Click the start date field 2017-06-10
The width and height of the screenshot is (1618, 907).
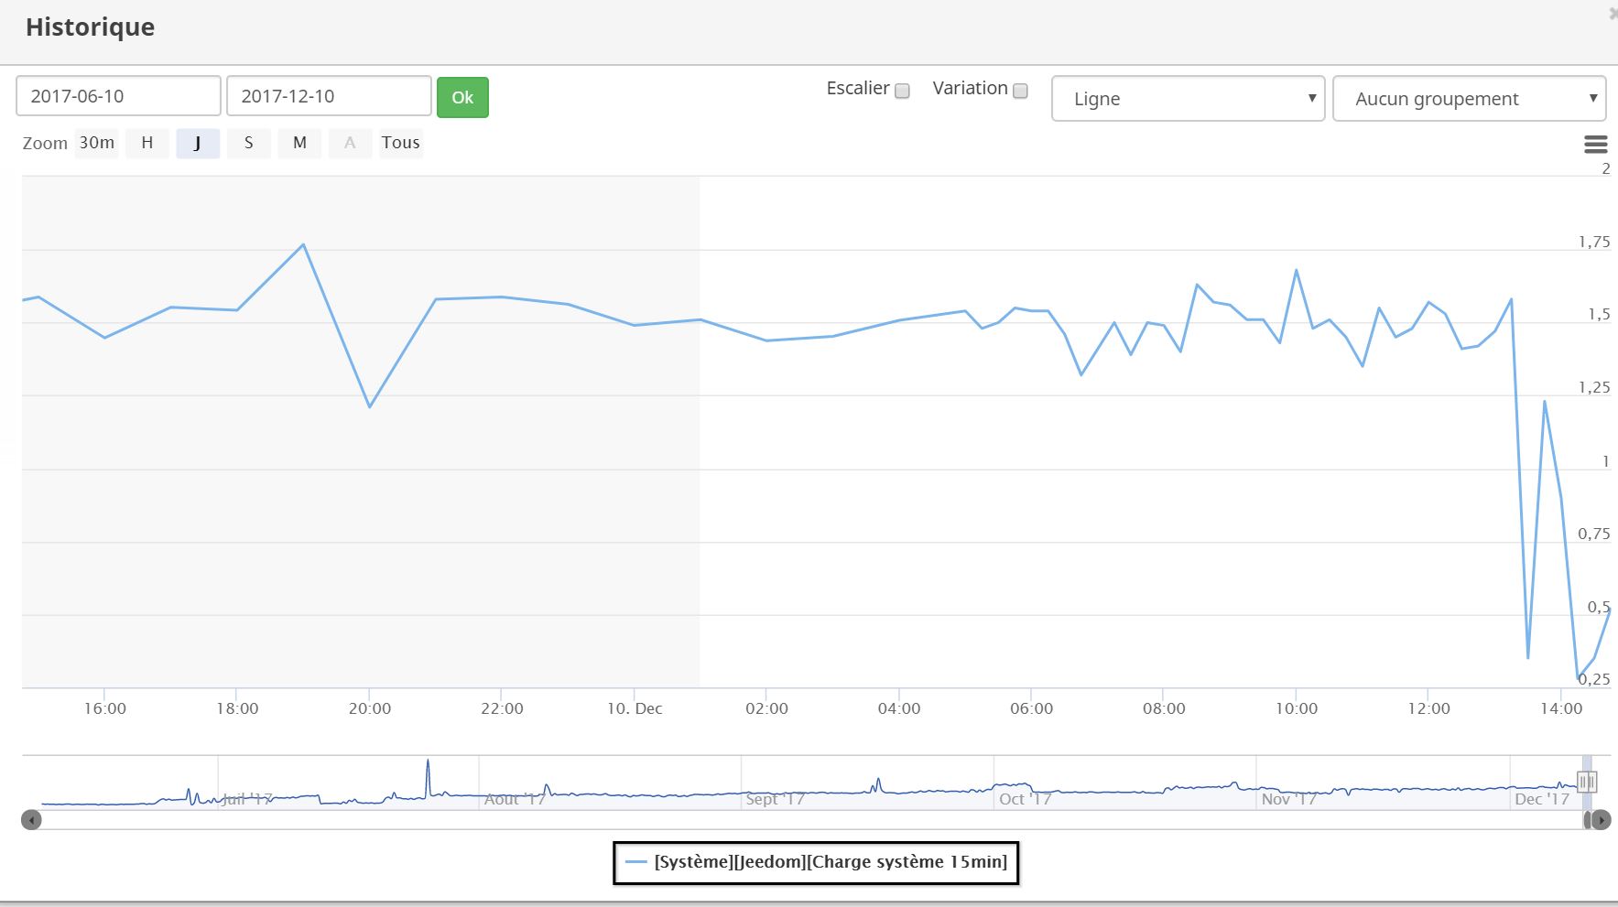[x=118, y=96]
